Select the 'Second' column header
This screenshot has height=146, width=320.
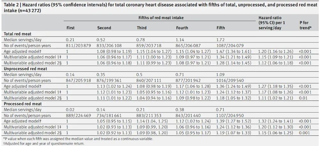[x=104, y=28]
